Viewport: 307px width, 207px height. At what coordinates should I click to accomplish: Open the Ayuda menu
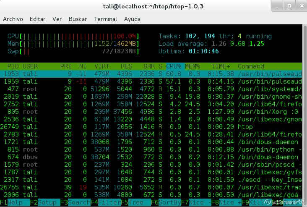pyautogui.click(x=132, y=19)
